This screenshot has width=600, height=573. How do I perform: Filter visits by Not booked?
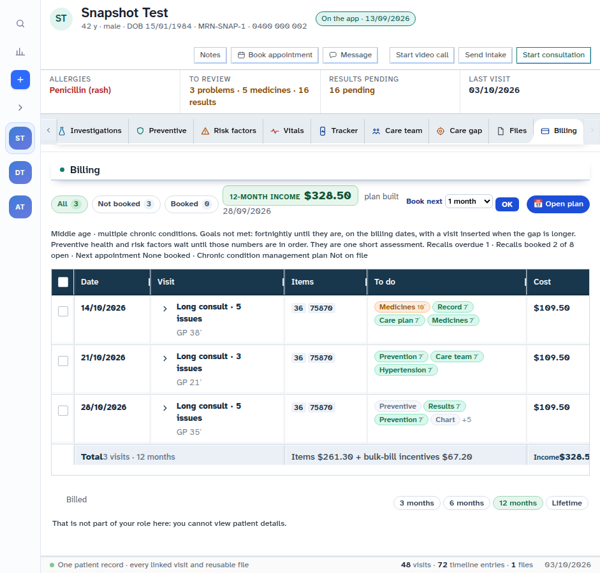[x=126, y=204]
